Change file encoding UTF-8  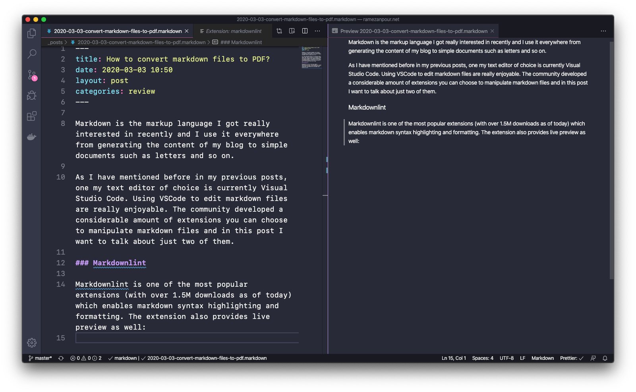click(x=506, y=358)
